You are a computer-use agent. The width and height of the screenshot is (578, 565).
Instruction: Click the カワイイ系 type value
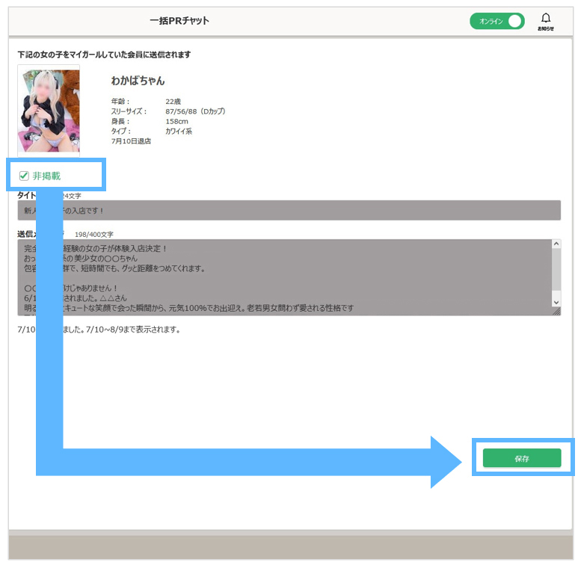179,131
